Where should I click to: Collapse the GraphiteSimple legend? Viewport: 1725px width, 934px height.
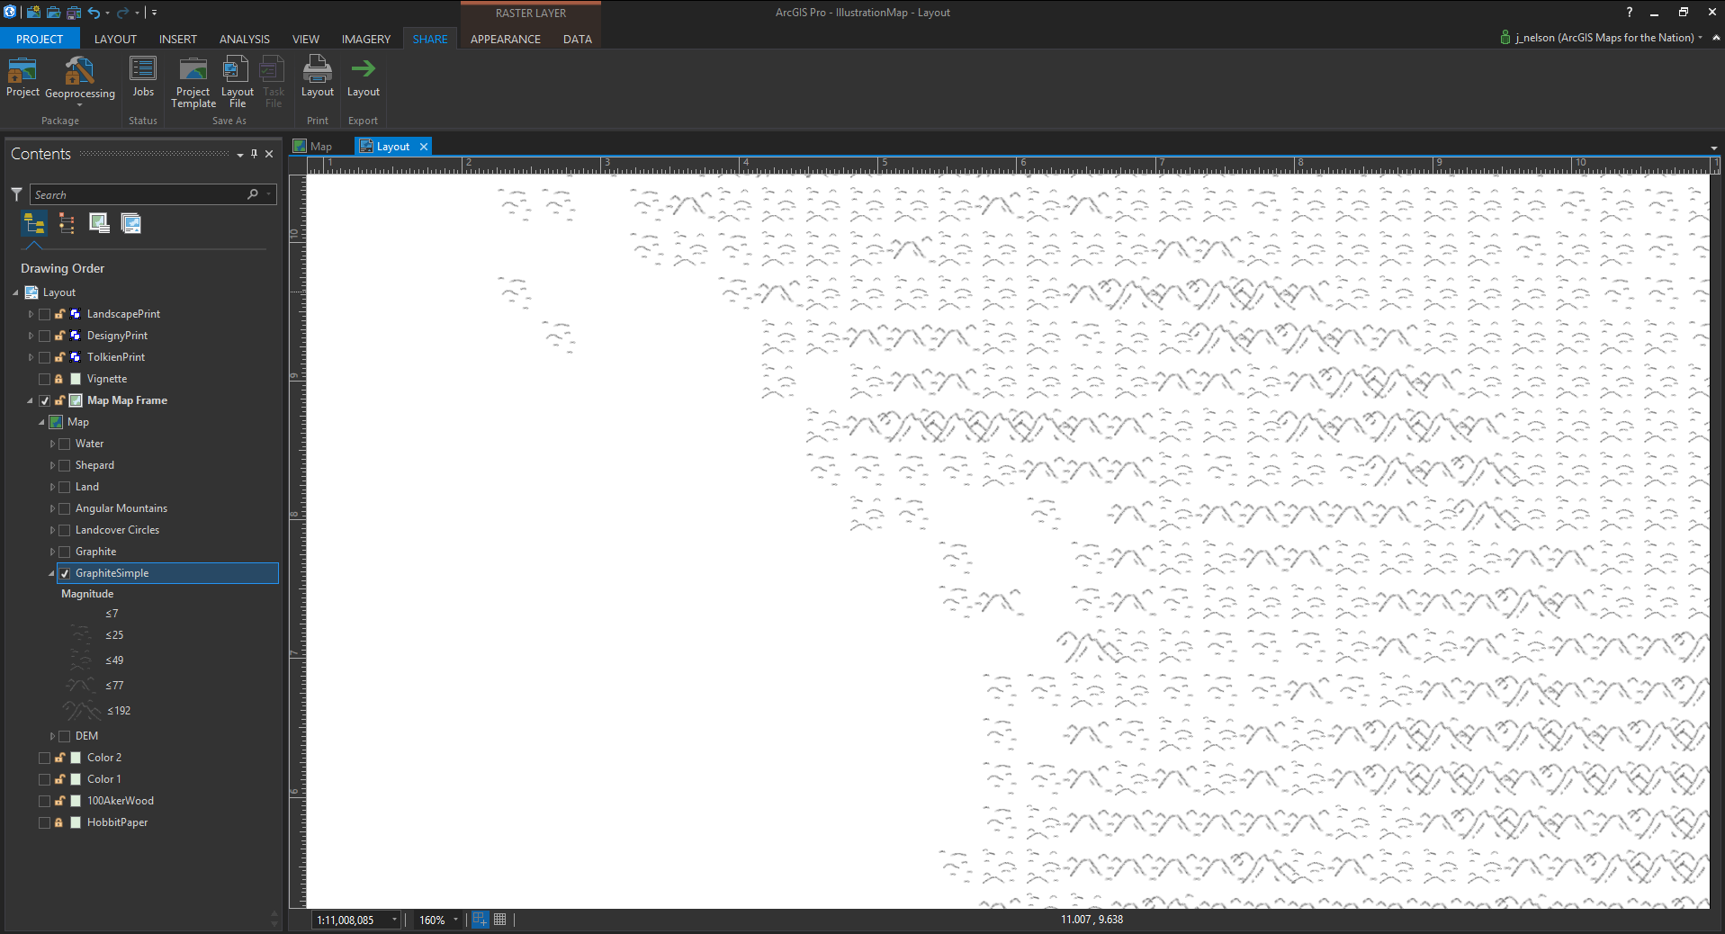coord(52,573)
